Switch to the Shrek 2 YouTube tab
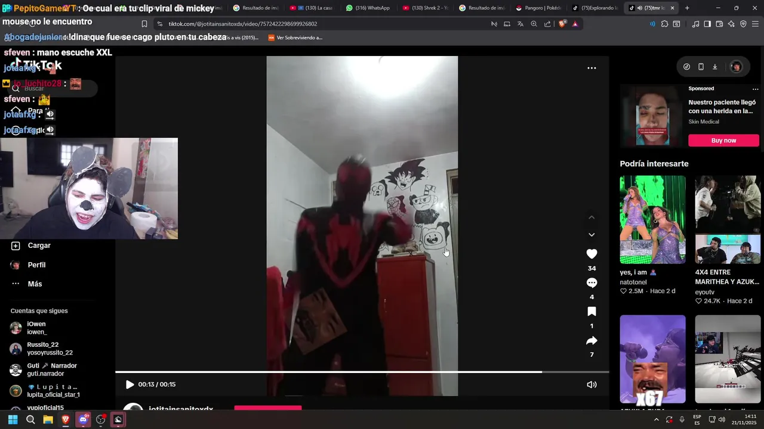The image size is (764, 429). 426,8
